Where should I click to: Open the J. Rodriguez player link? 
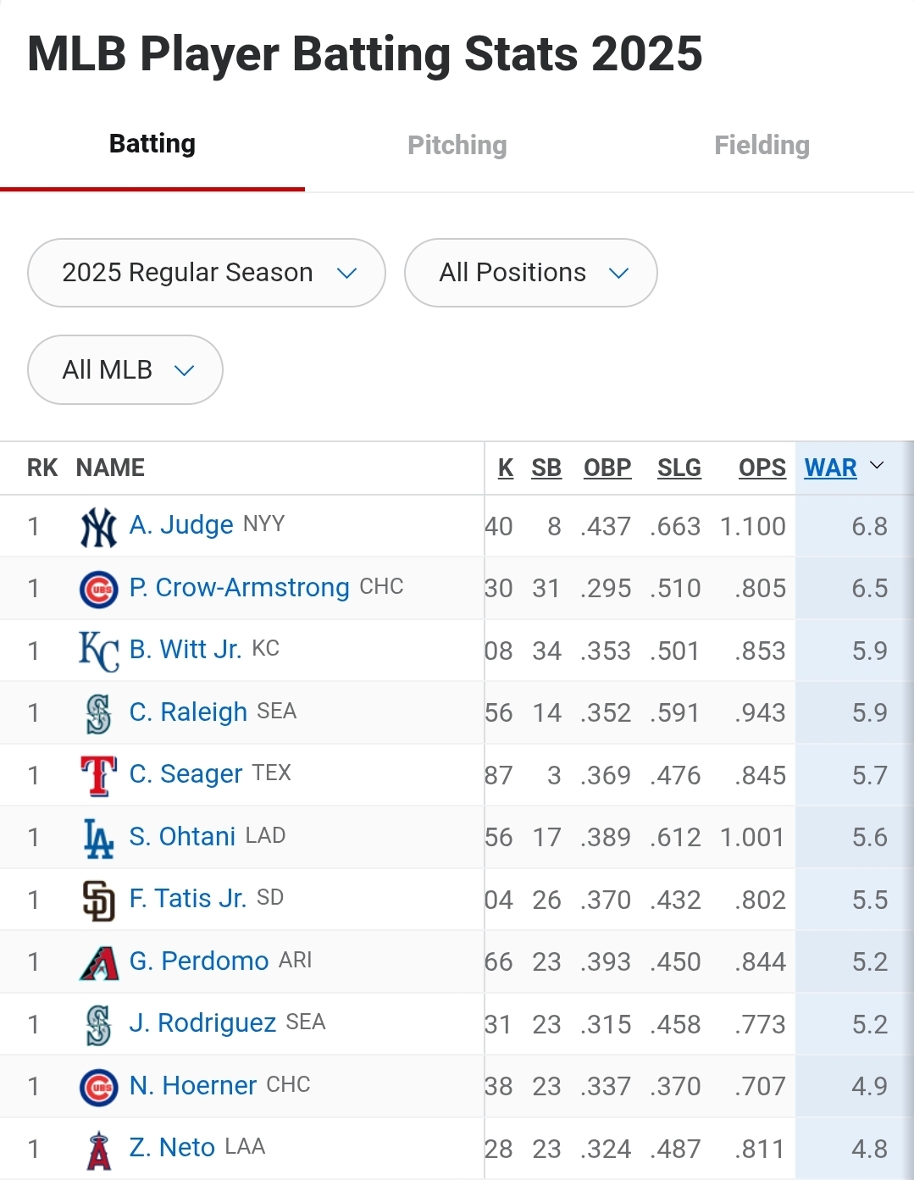pos(202,1023)
